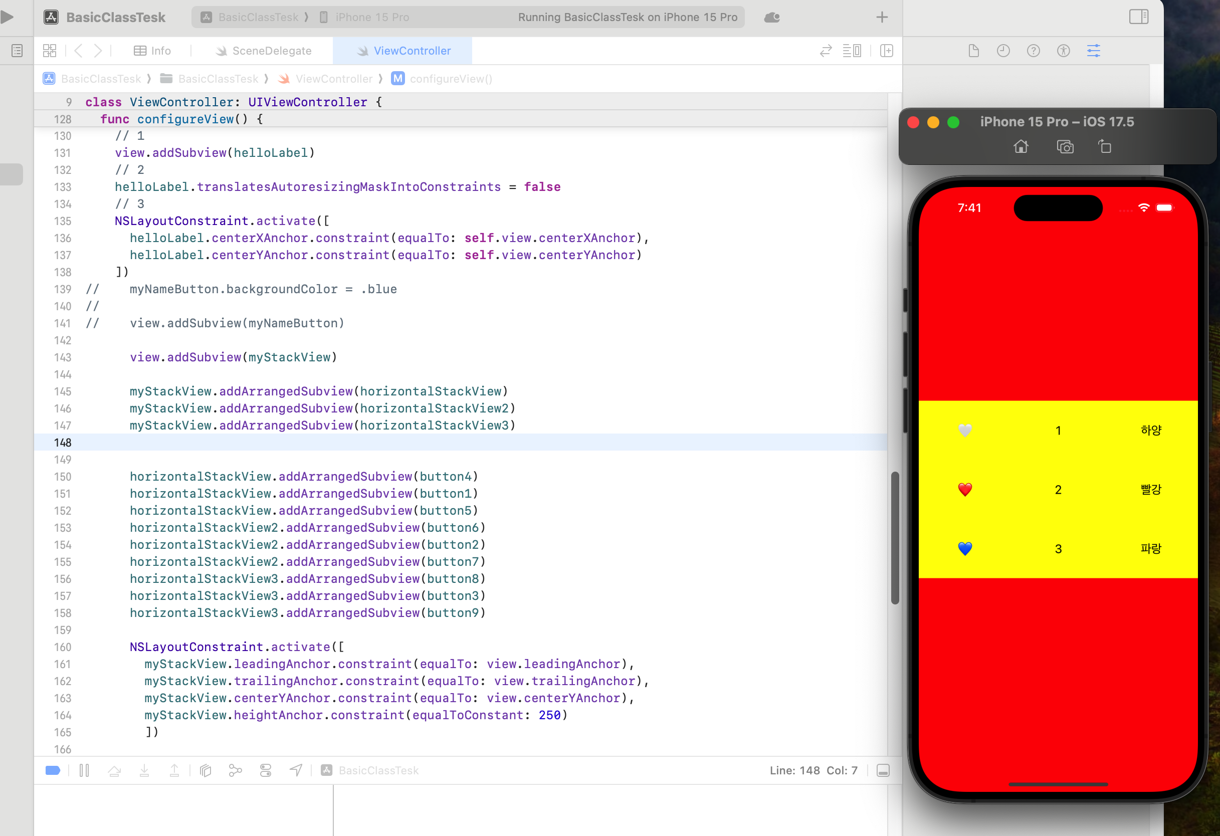Click the Simulate Location arrow icon

pos(296,770)
